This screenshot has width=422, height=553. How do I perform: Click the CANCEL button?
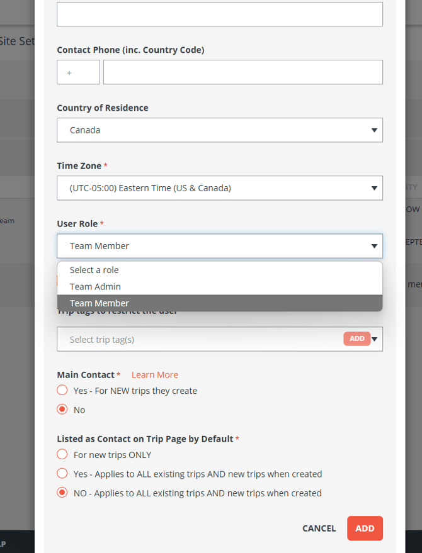point(319,528)
